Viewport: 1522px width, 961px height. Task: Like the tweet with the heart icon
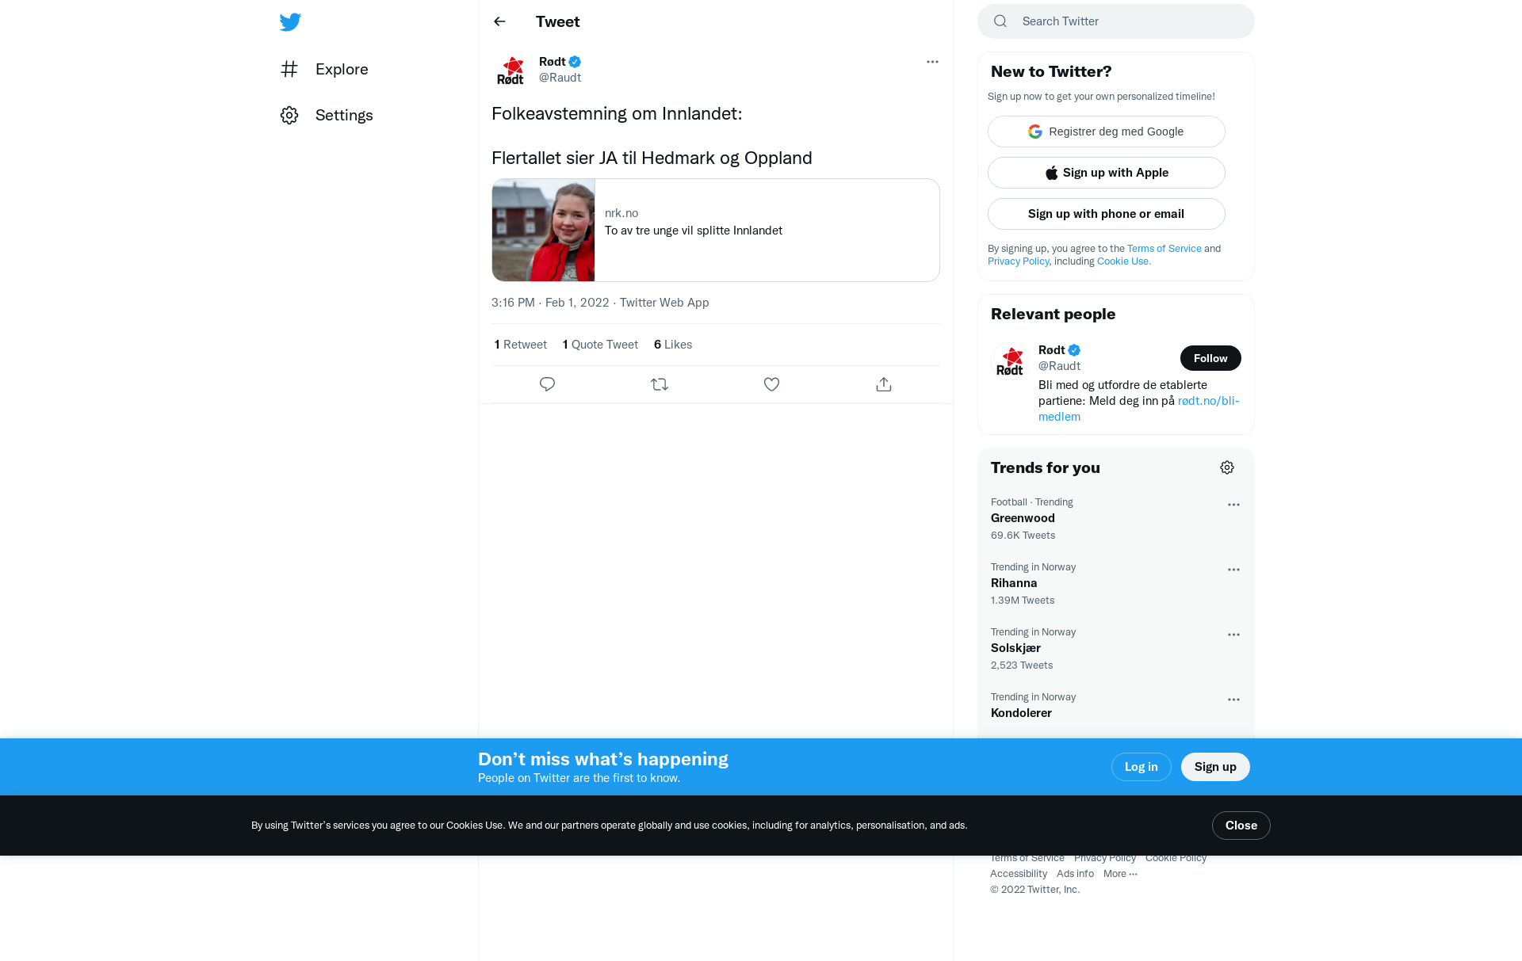pos(771,384)
